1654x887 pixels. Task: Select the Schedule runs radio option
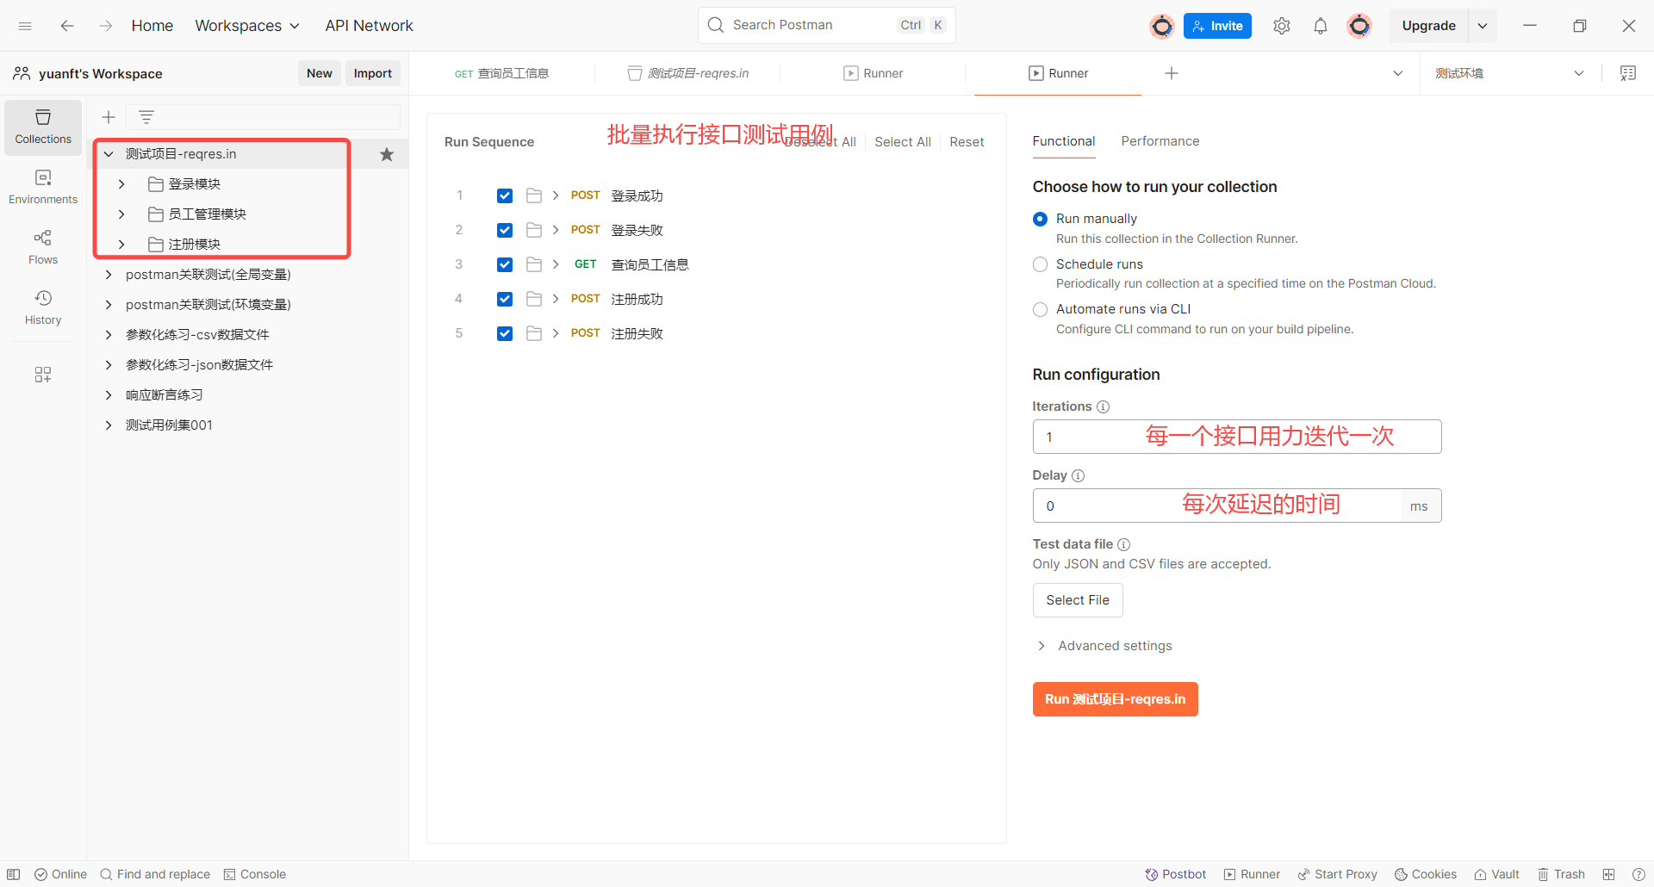(x=1040, y=264)
